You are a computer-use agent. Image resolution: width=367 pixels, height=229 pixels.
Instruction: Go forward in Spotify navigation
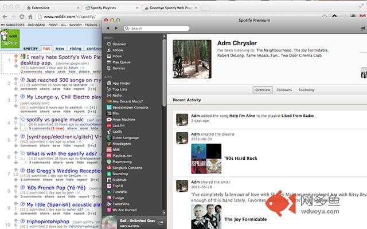coord(116,28)
